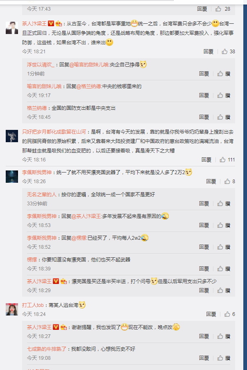Open the @喻言的甜妹儿哦 mention link
The width and height of the screenshot is (247, 370).
point(89,65)
